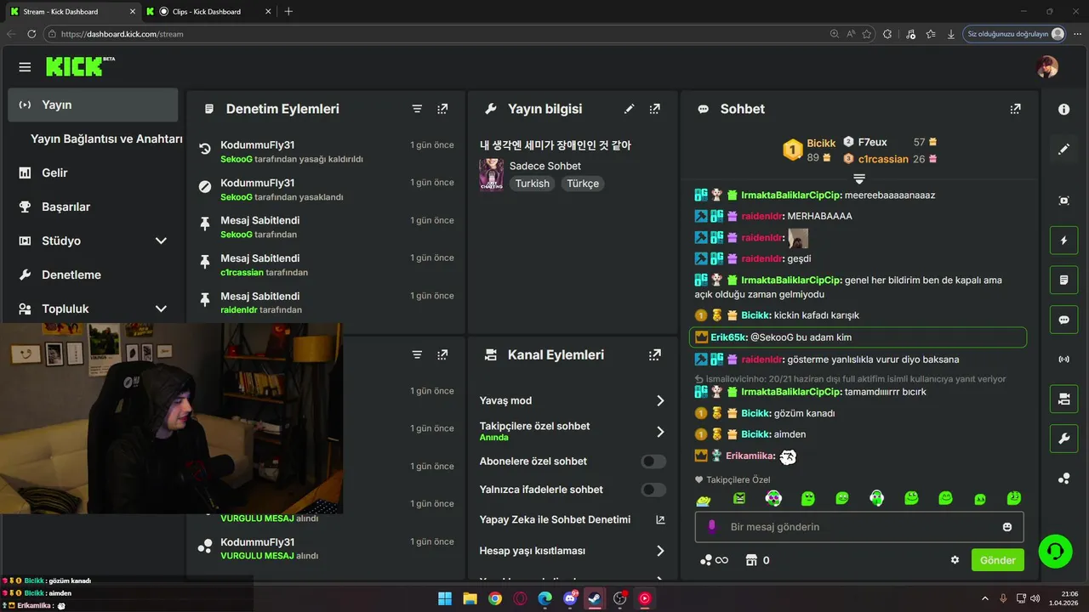Toggle Abonelere özel sohbet switch
This screenshot has height=612, width=1089.
[x=653, y=462]
